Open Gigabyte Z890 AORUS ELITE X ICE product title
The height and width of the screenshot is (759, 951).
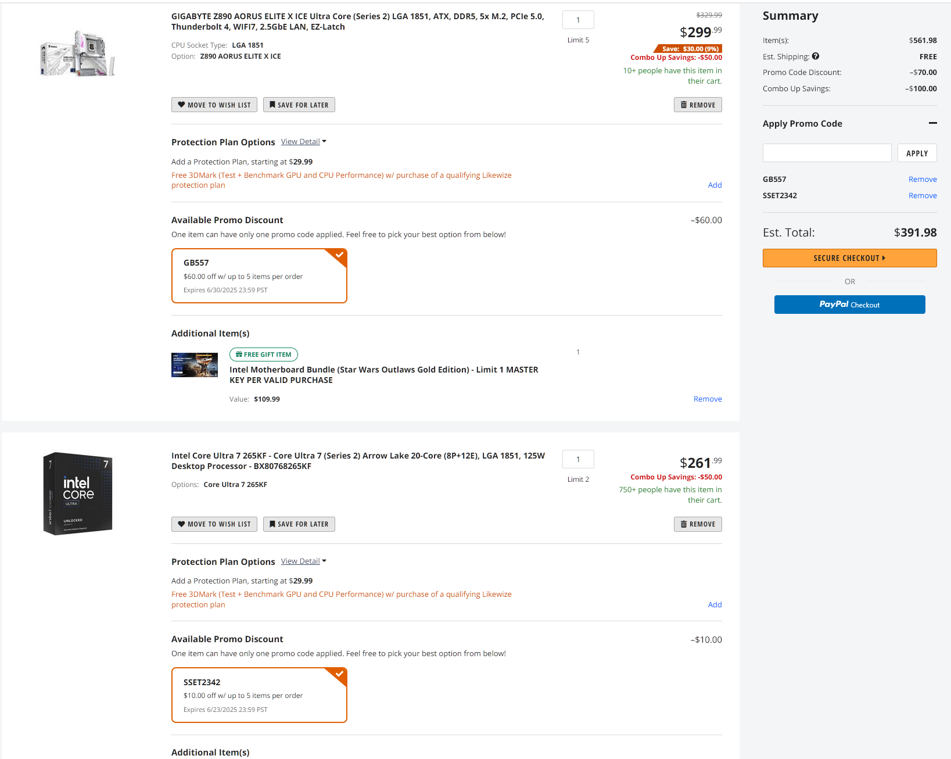tap(358, 22)
